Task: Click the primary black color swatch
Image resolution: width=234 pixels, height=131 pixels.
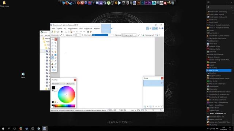Action: click(x=53, y=88)
